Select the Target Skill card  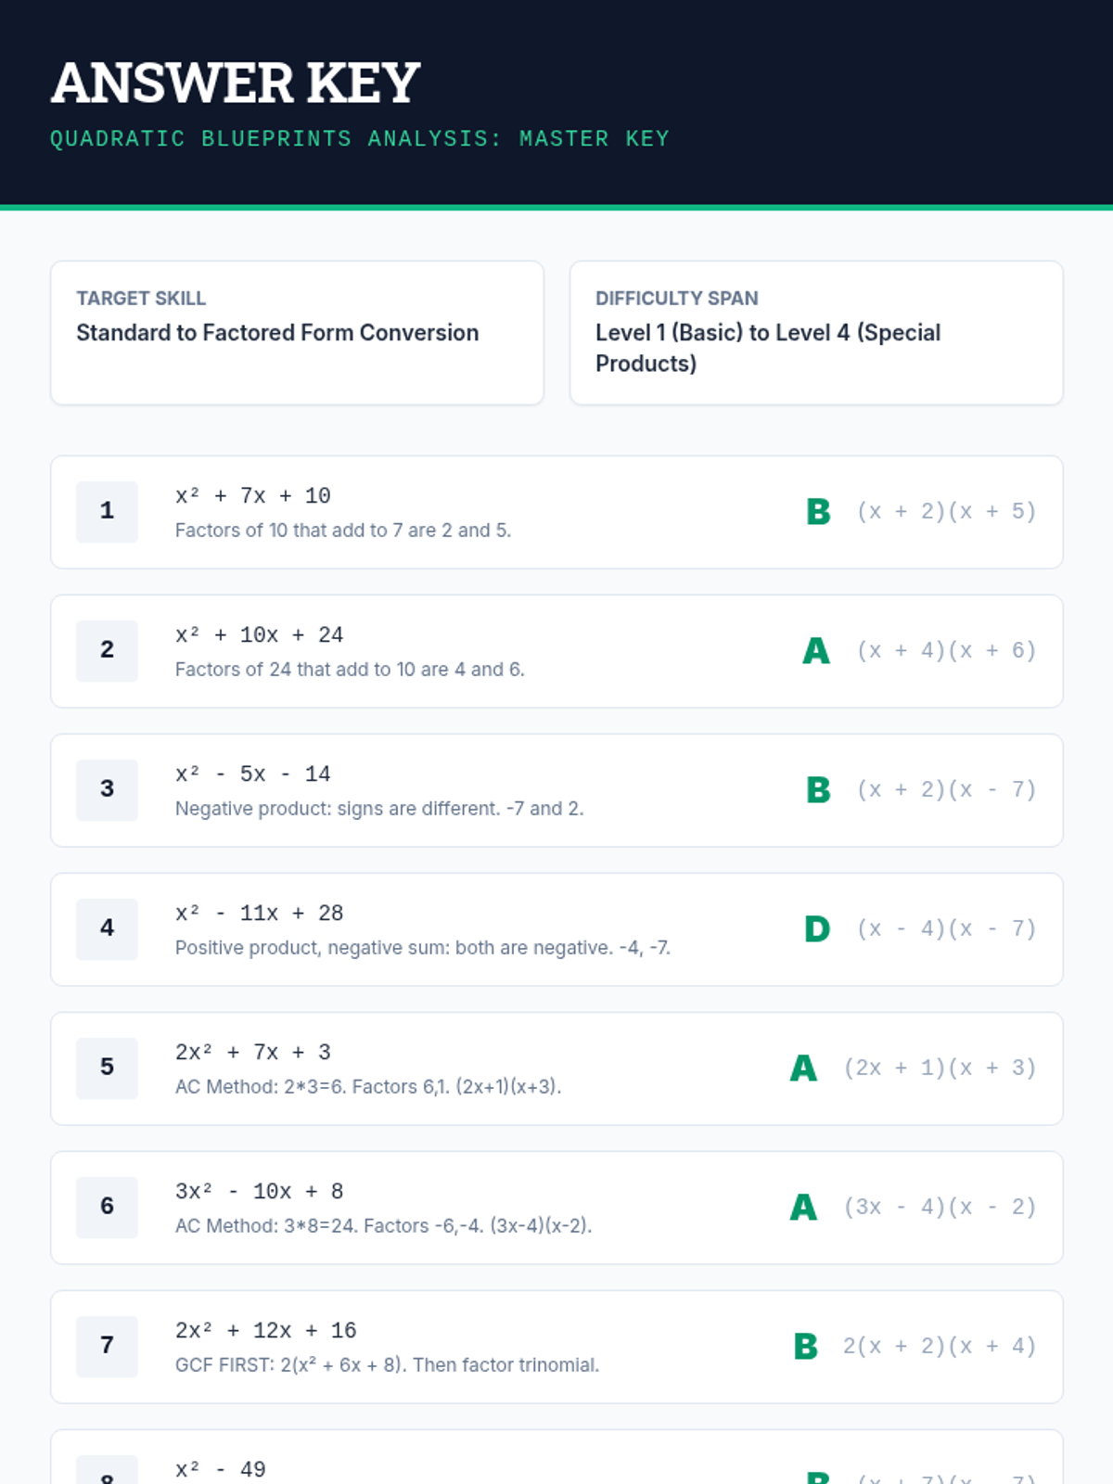297,332
